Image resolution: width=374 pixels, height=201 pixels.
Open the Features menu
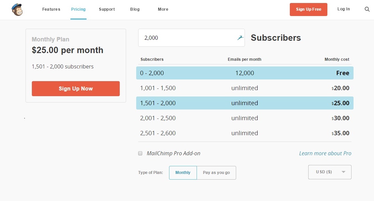51,9
